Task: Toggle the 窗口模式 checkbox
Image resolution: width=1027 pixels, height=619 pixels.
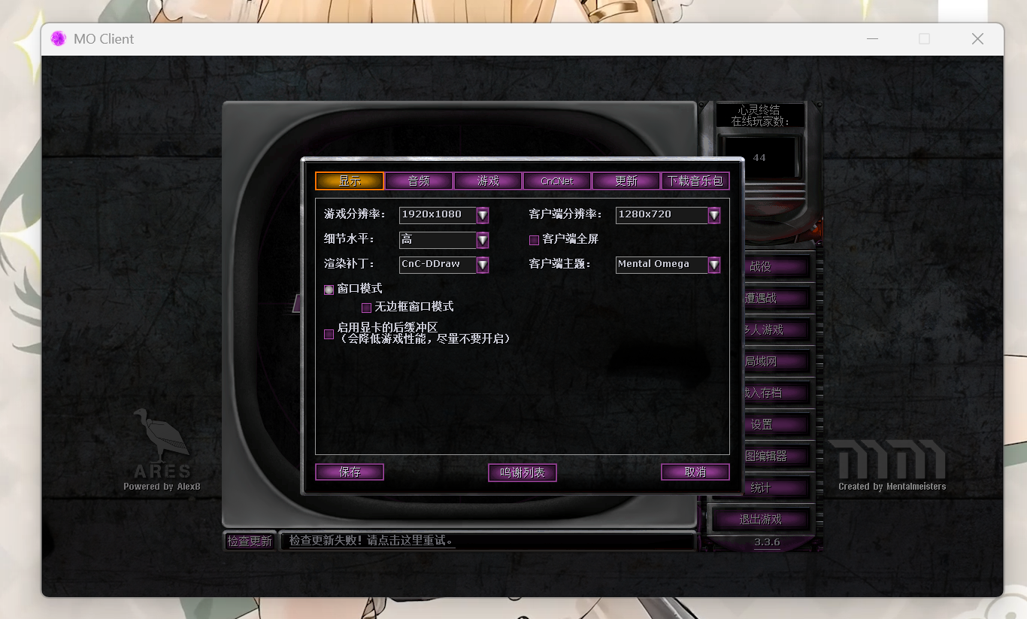Action: 329,290
